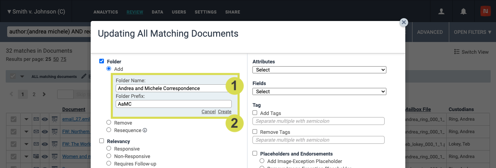Open the Fields Select dropdown
This screenshot has width=496, height=168.
pyautogui.click(x=319, y=91)
